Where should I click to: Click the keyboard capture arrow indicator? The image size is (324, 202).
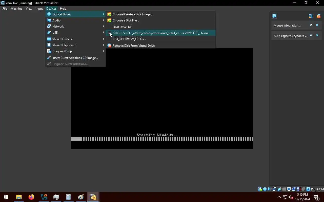[x=308, y=189]
